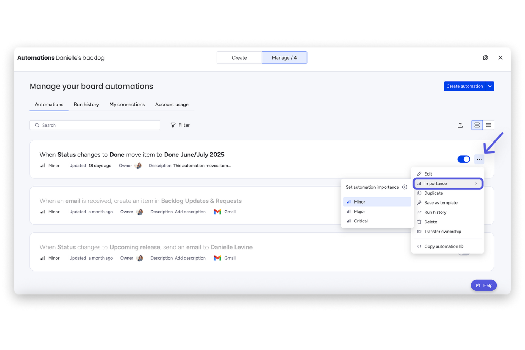The image size is (525, 350).
Task: Click the search magnifier icon
Action: pyautogui.click(x=37, y=125)
